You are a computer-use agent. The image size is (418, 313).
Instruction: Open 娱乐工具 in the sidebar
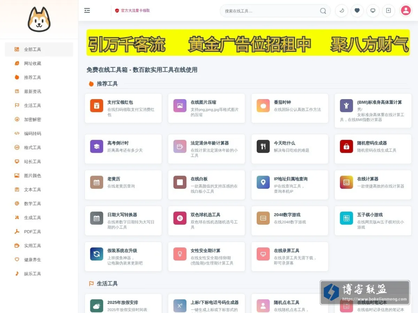coord(39,274)
